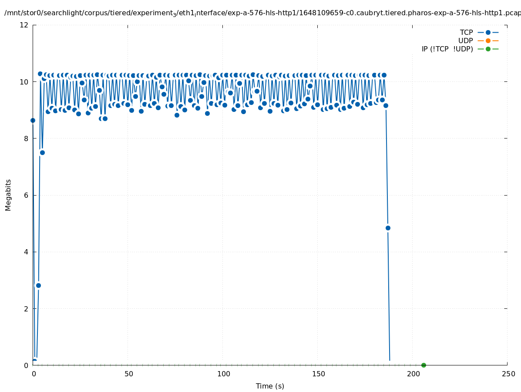Click the TCP data point near 2.8 Megabits
The height and width of the screenshot is (392, 521).
pos(38,285)
